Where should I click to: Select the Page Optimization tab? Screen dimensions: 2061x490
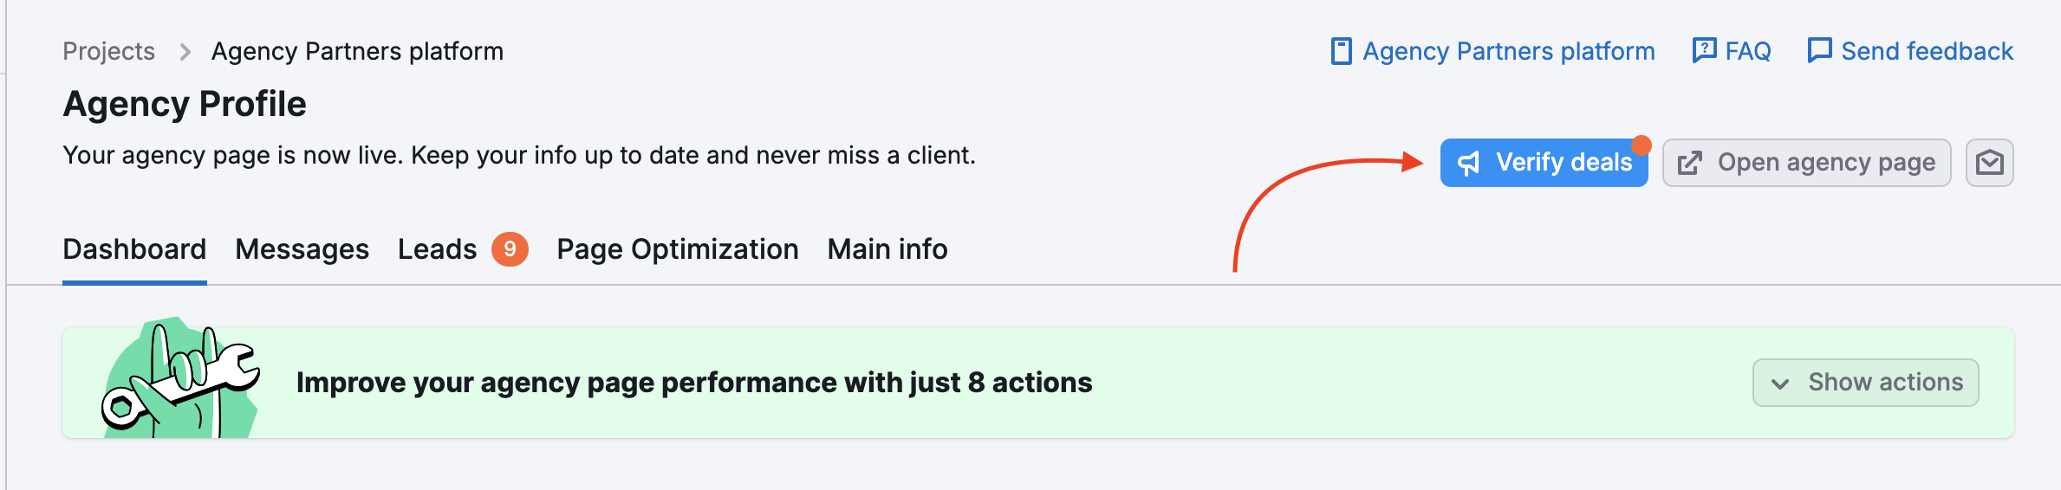tap(677, 249)
